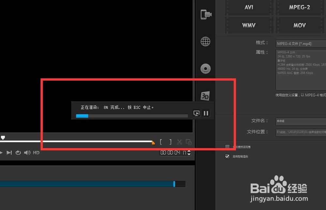Open the 格式 MPEG-4 format dropdown
This screenshot has height=210, width=326.
[301, 44]
